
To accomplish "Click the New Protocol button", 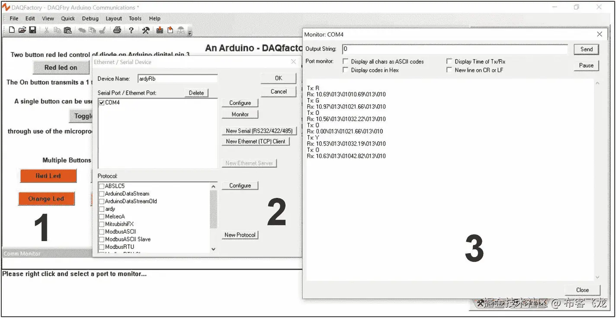I will click(x=240, y=235).
